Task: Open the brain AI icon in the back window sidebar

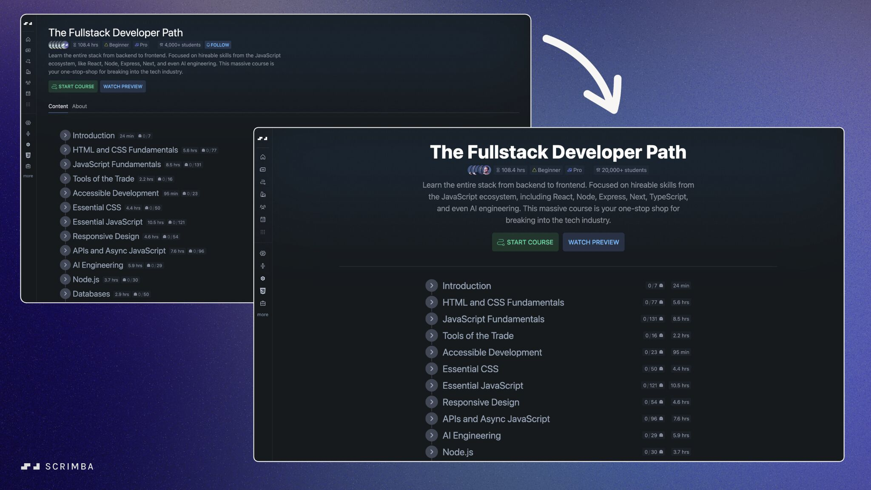Action: (28, 123)
